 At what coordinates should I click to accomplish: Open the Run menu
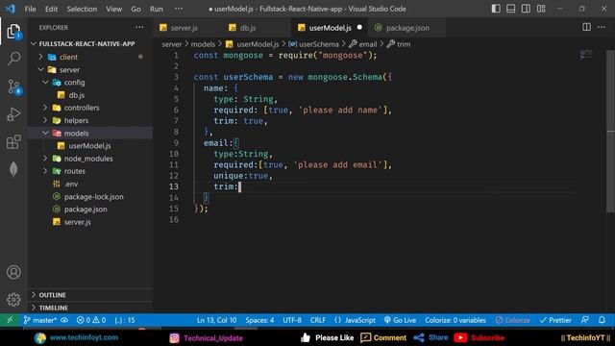click(x=156, y=9)
